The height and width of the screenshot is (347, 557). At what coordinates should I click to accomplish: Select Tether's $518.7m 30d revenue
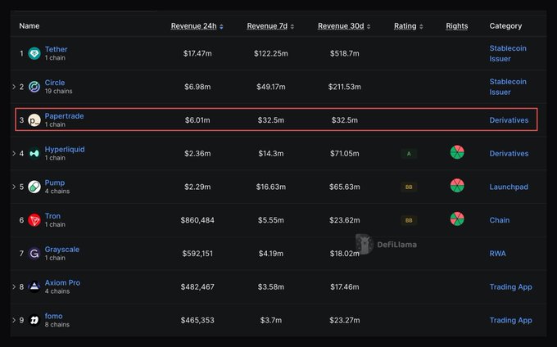pos(345,53)
